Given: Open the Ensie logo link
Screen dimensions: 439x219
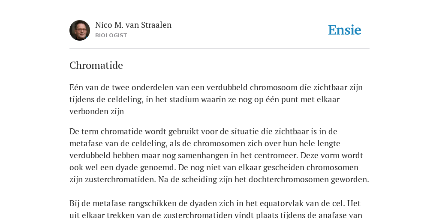Looking at the screenshot, I should pyautogui.click(x=344, y=30).
